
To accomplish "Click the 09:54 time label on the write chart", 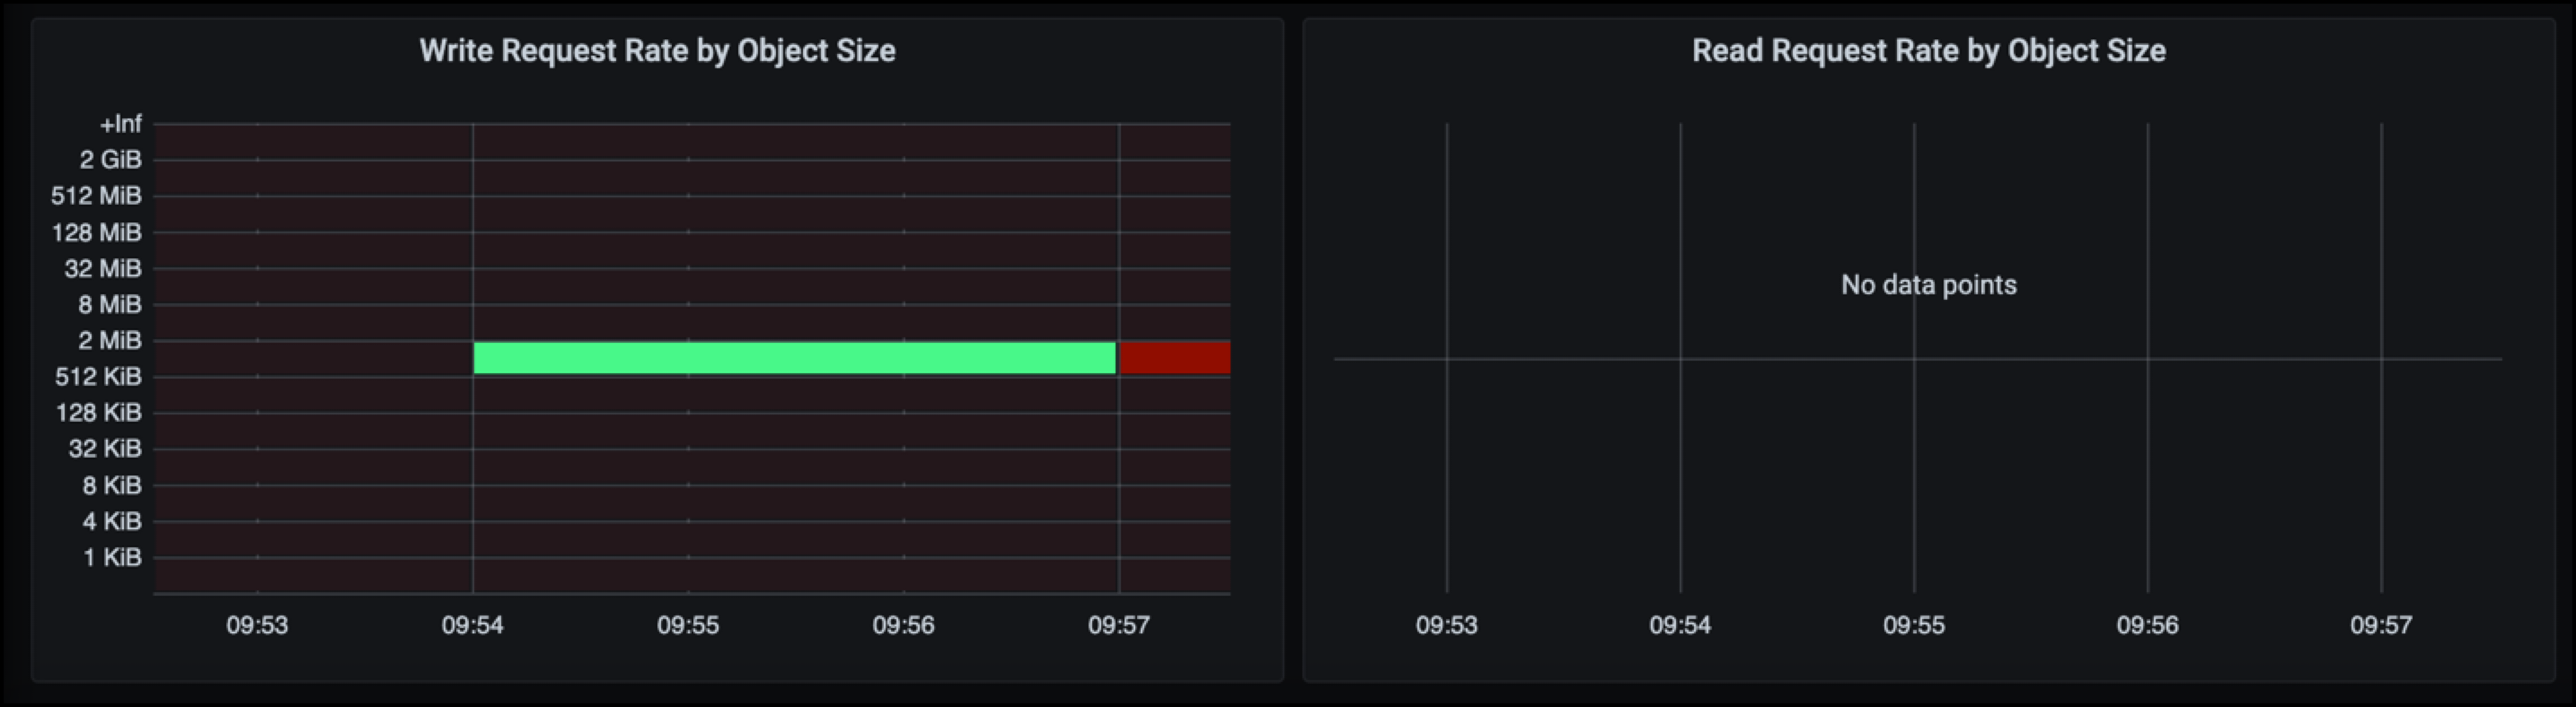I will coord(472,625).
